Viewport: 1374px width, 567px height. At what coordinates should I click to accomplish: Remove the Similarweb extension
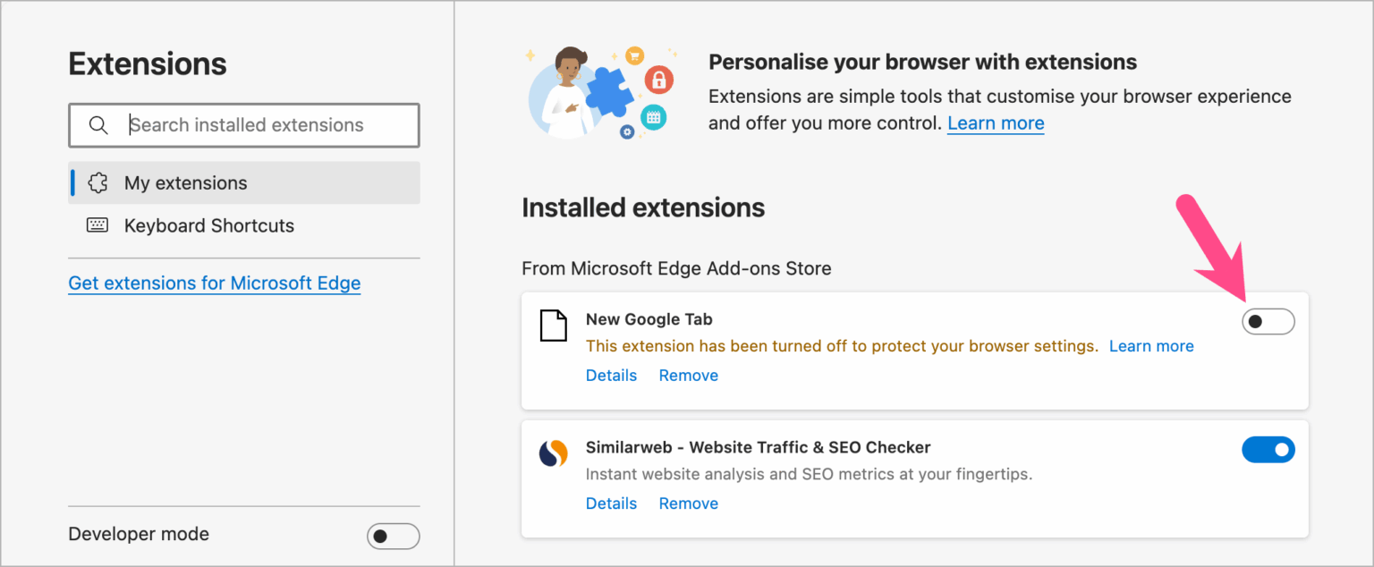pos(688,503)
